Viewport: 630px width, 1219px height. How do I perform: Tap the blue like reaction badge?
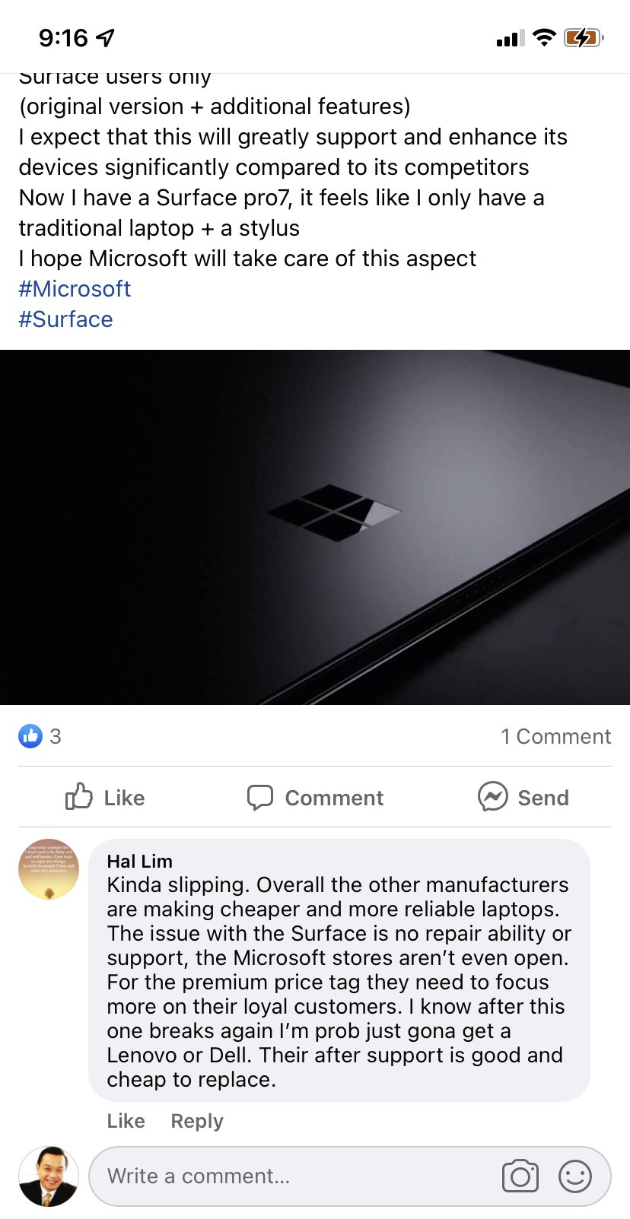pyautogui.click(x=30, y=736)
